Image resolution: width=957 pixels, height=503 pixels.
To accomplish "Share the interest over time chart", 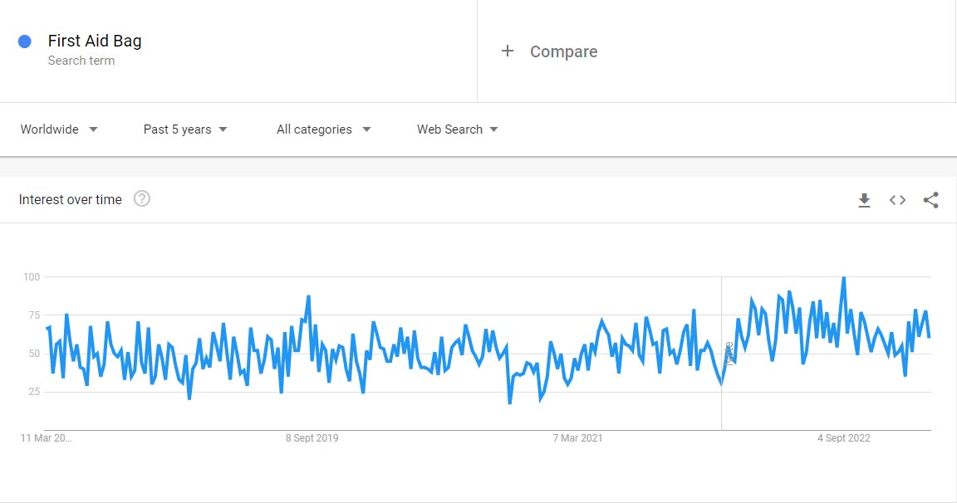I will tap(930, 200).
